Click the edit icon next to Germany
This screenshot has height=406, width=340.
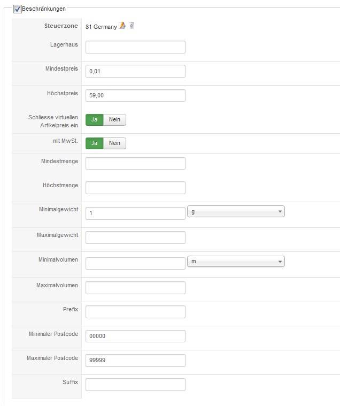point(122,25)
